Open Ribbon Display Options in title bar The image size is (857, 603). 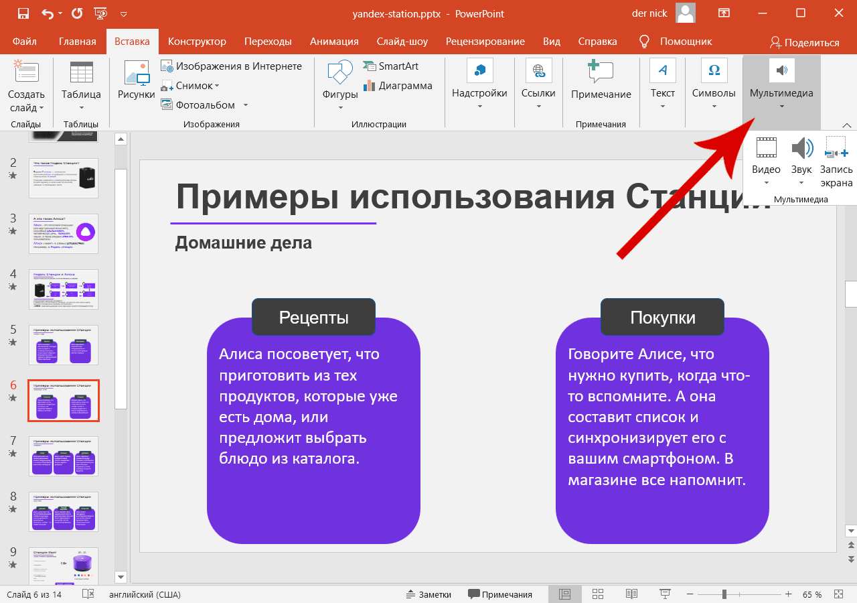tap(724, 13)
